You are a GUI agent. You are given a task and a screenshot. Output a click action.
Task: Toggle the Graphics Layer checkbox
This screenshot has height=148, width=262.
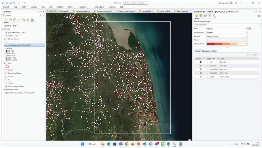(6, 36)
